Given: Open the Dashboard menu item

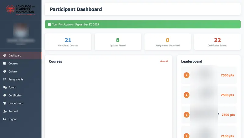Looking at the screenshot, I should pos(21,56).
